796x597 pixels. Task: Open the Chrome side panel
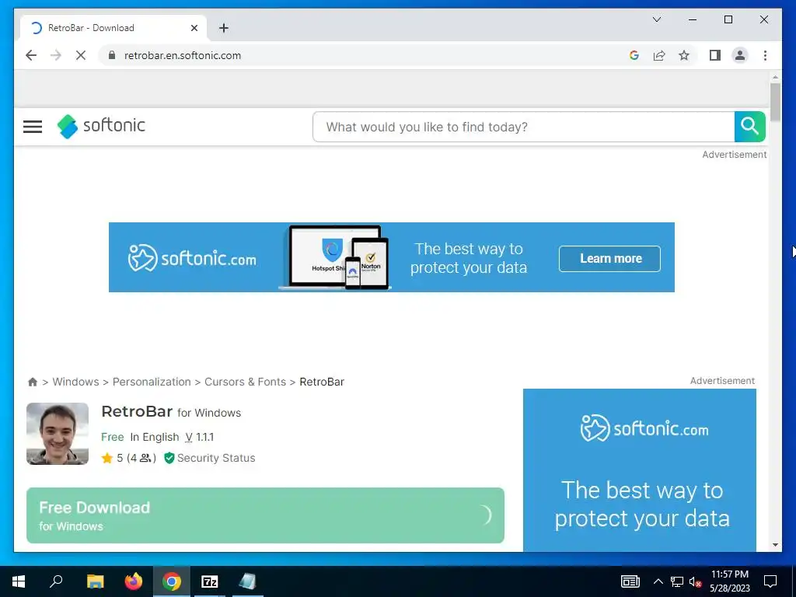click(x=715, y=55)
